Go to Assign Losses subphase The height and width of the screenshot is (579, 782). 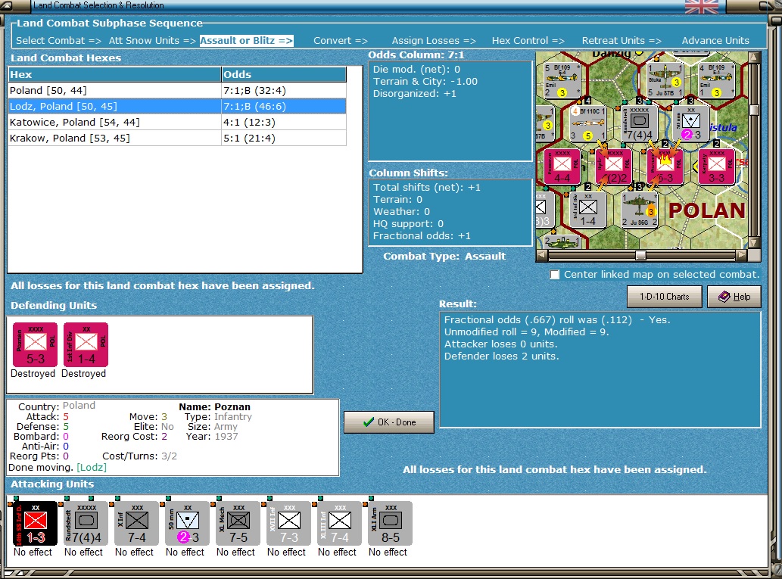pyautogui.click(x=434, y=41)
